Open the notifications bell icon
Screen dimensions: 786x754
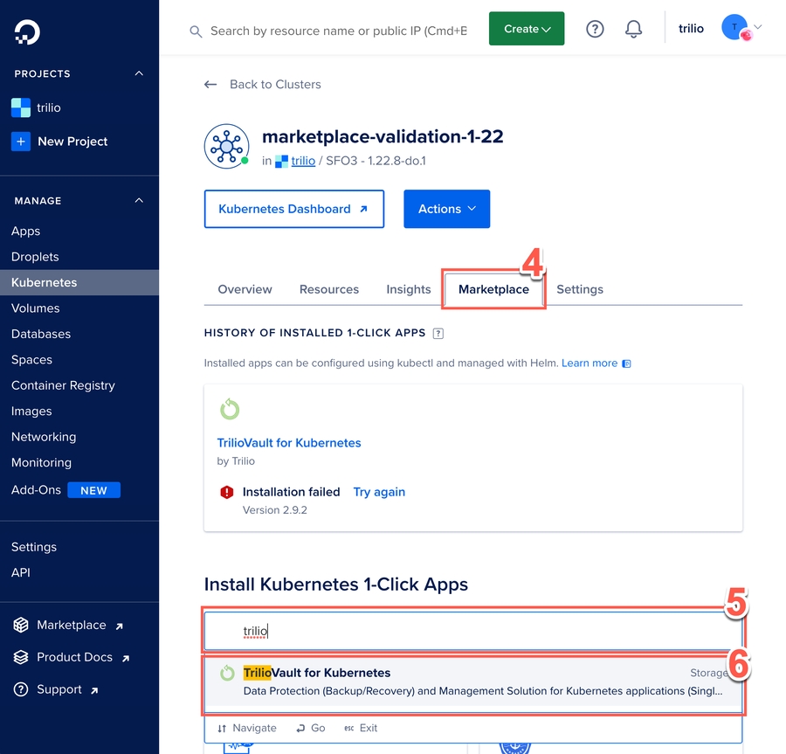coord(634,29)
